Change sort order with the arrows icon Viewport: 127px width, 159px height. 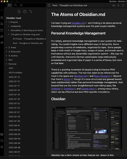pyautogui.click(x=31, y=11)
